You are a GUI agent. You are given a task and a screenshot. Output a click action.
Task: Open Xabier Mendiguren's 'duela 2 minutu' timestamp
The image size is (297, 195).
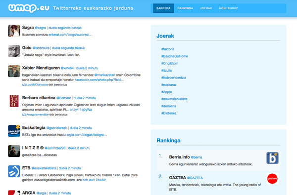[x=87, y=68]
